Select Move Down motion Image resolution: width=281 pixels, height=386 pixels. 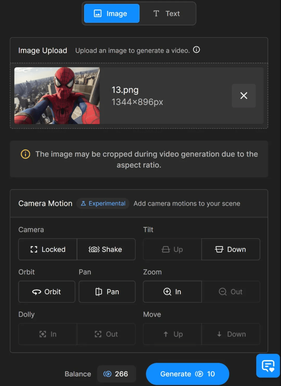pos(230,334)
